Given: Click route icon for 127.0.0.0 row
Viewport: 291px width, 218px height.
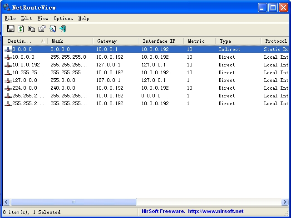Looking at the screenshot, I should (8, 80).
